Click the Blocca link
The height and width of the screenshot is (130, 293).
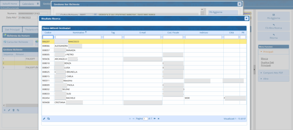pos(264,58)
